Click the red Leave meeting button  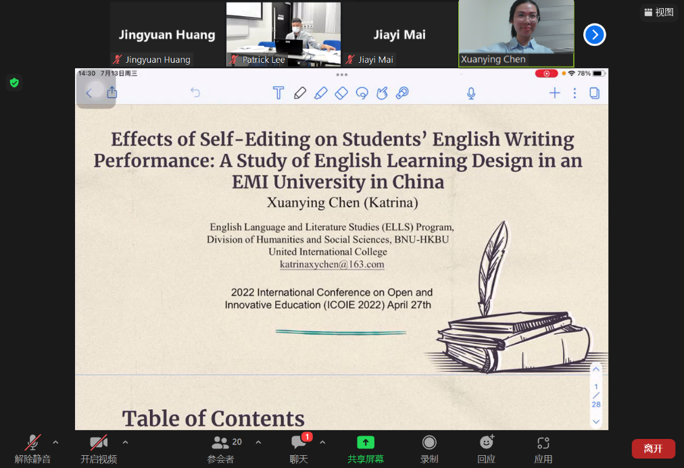tap(653, 448)
